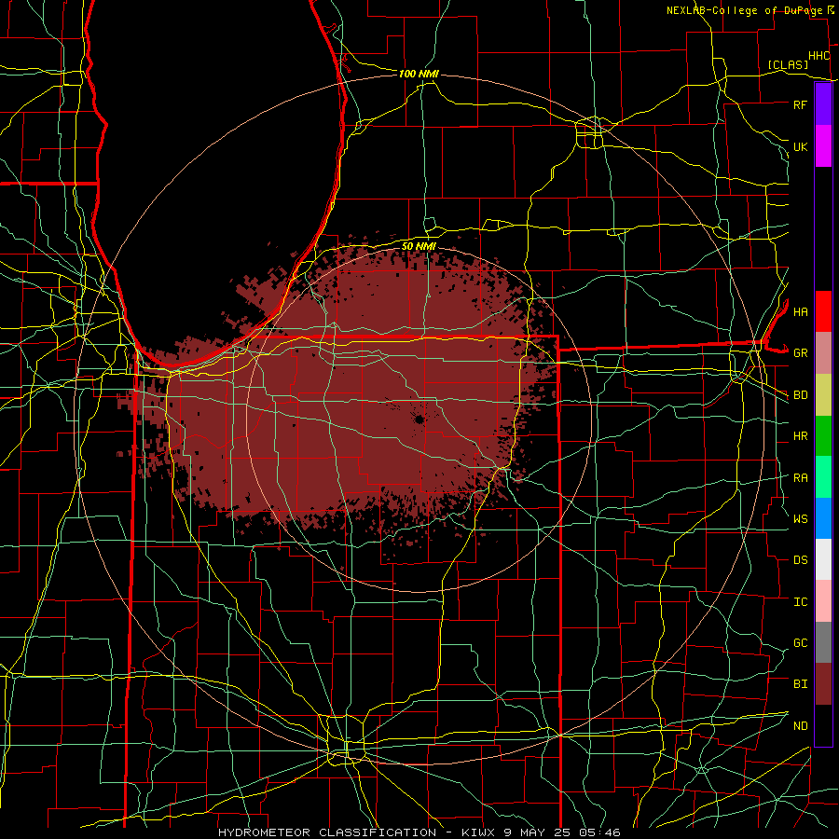Click the IC legend label
Image resolution: width=839 pixels, height=839 pixels.
pos(800,602)
